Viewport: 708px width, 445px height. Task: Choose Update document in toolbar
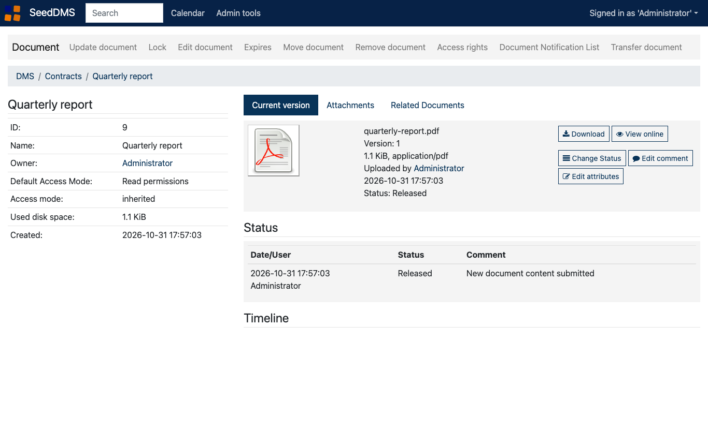(103, 47)
